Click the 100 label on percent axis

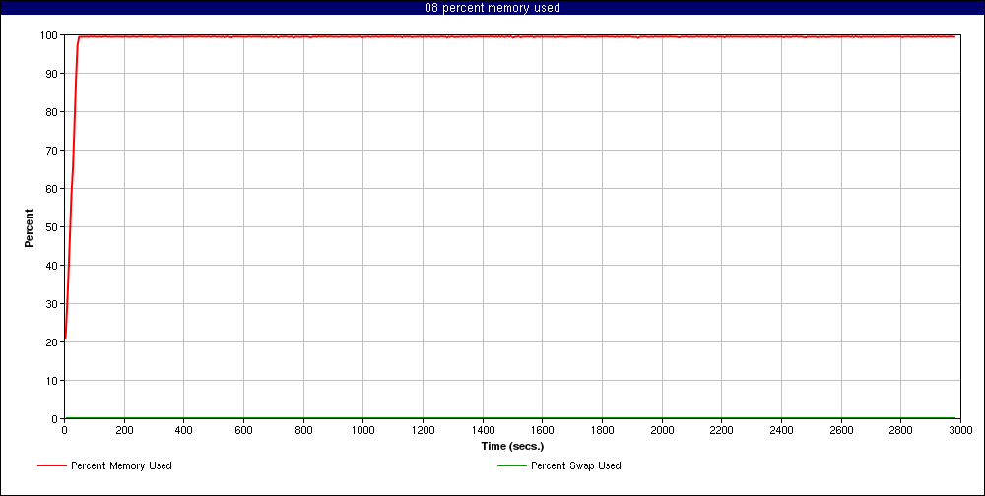point(48,35)
